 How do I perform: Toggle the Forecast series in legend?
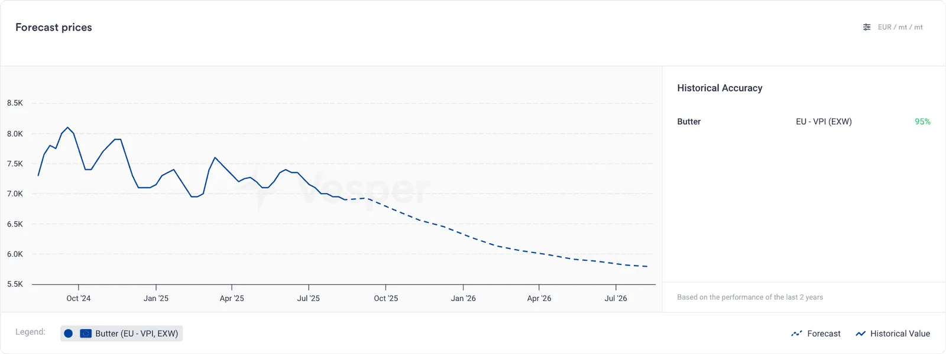click(816, 334)
